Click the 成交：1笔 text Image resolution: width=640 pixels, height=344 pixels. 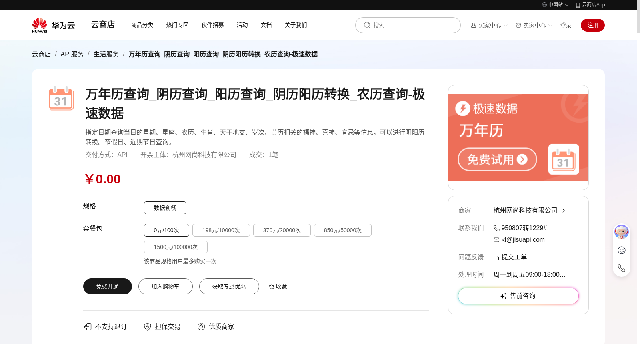[264, 155]
